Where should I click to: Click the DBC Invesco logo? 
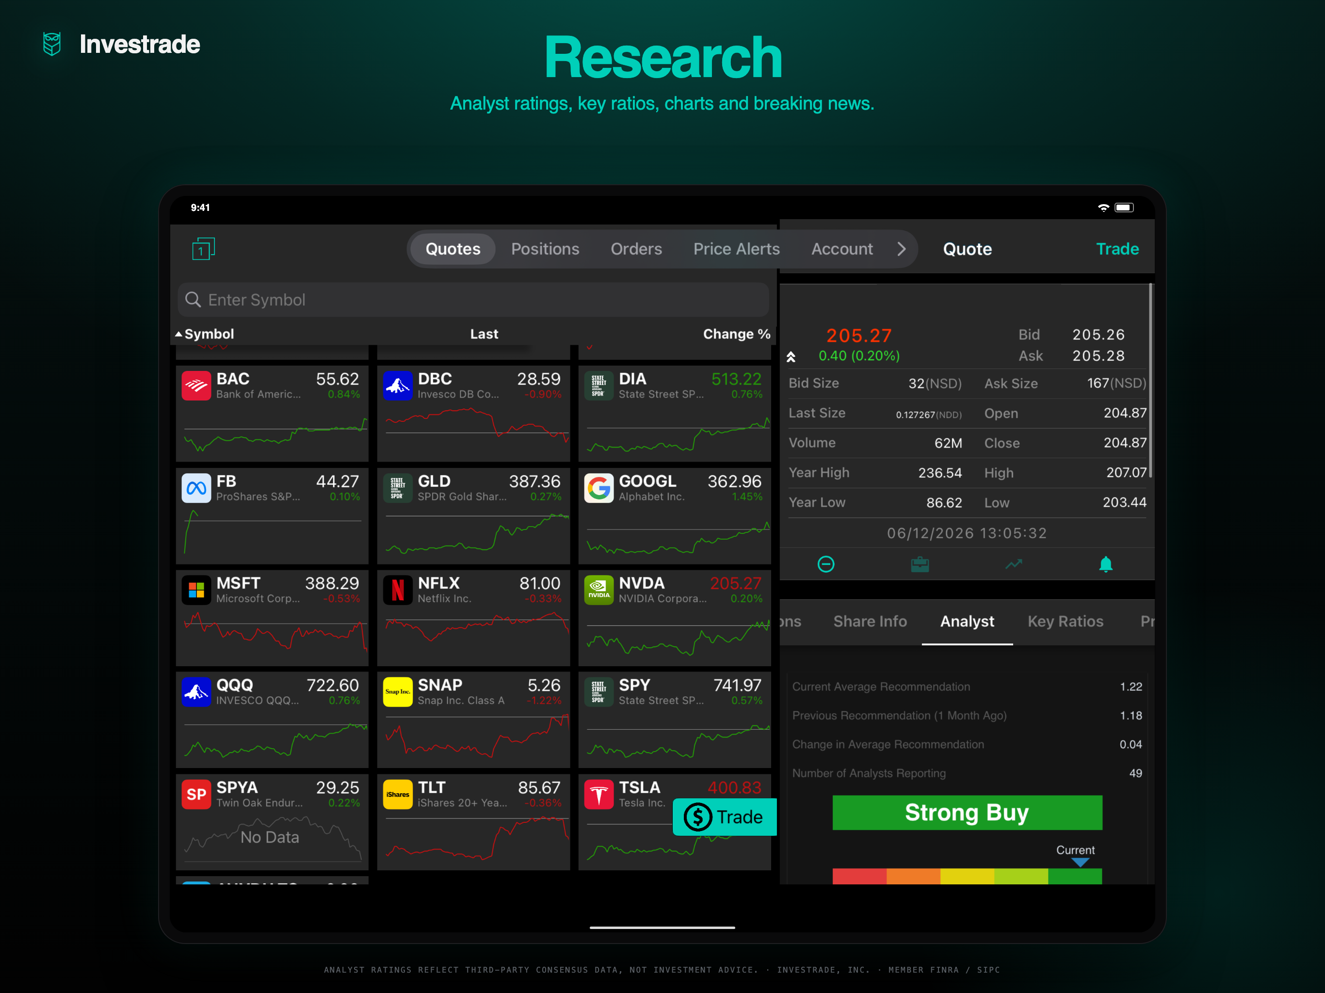point(398,385)
